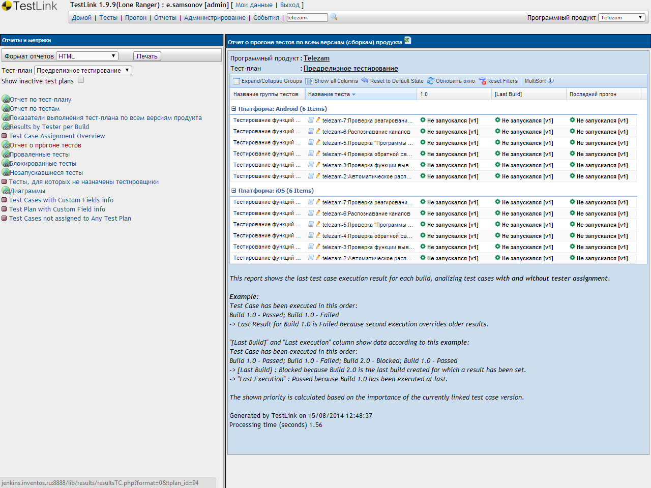Screen dimensions: 651x488
Task: Click Expand/Collapse Groups toolbar button
Action: [268, 81]
